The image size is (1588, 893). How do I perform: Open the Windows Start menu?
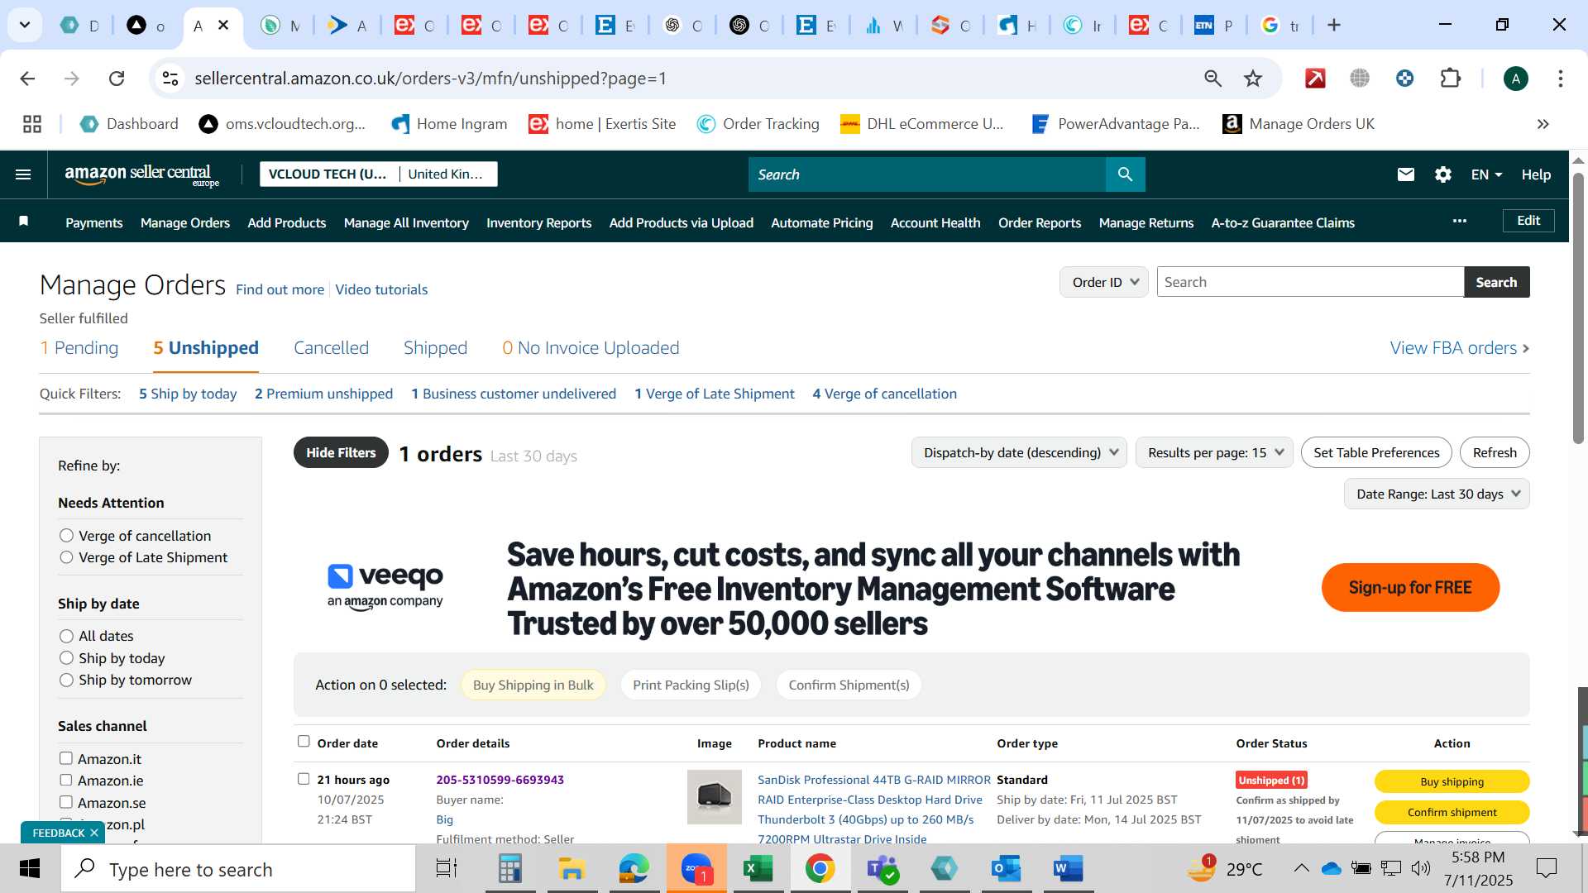point(30,869)
